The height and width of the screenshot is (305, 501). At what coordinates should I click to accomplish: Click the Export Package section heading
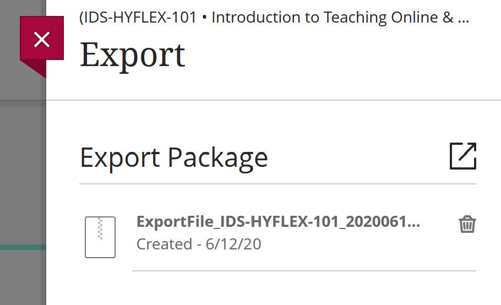tap(174, 158)
